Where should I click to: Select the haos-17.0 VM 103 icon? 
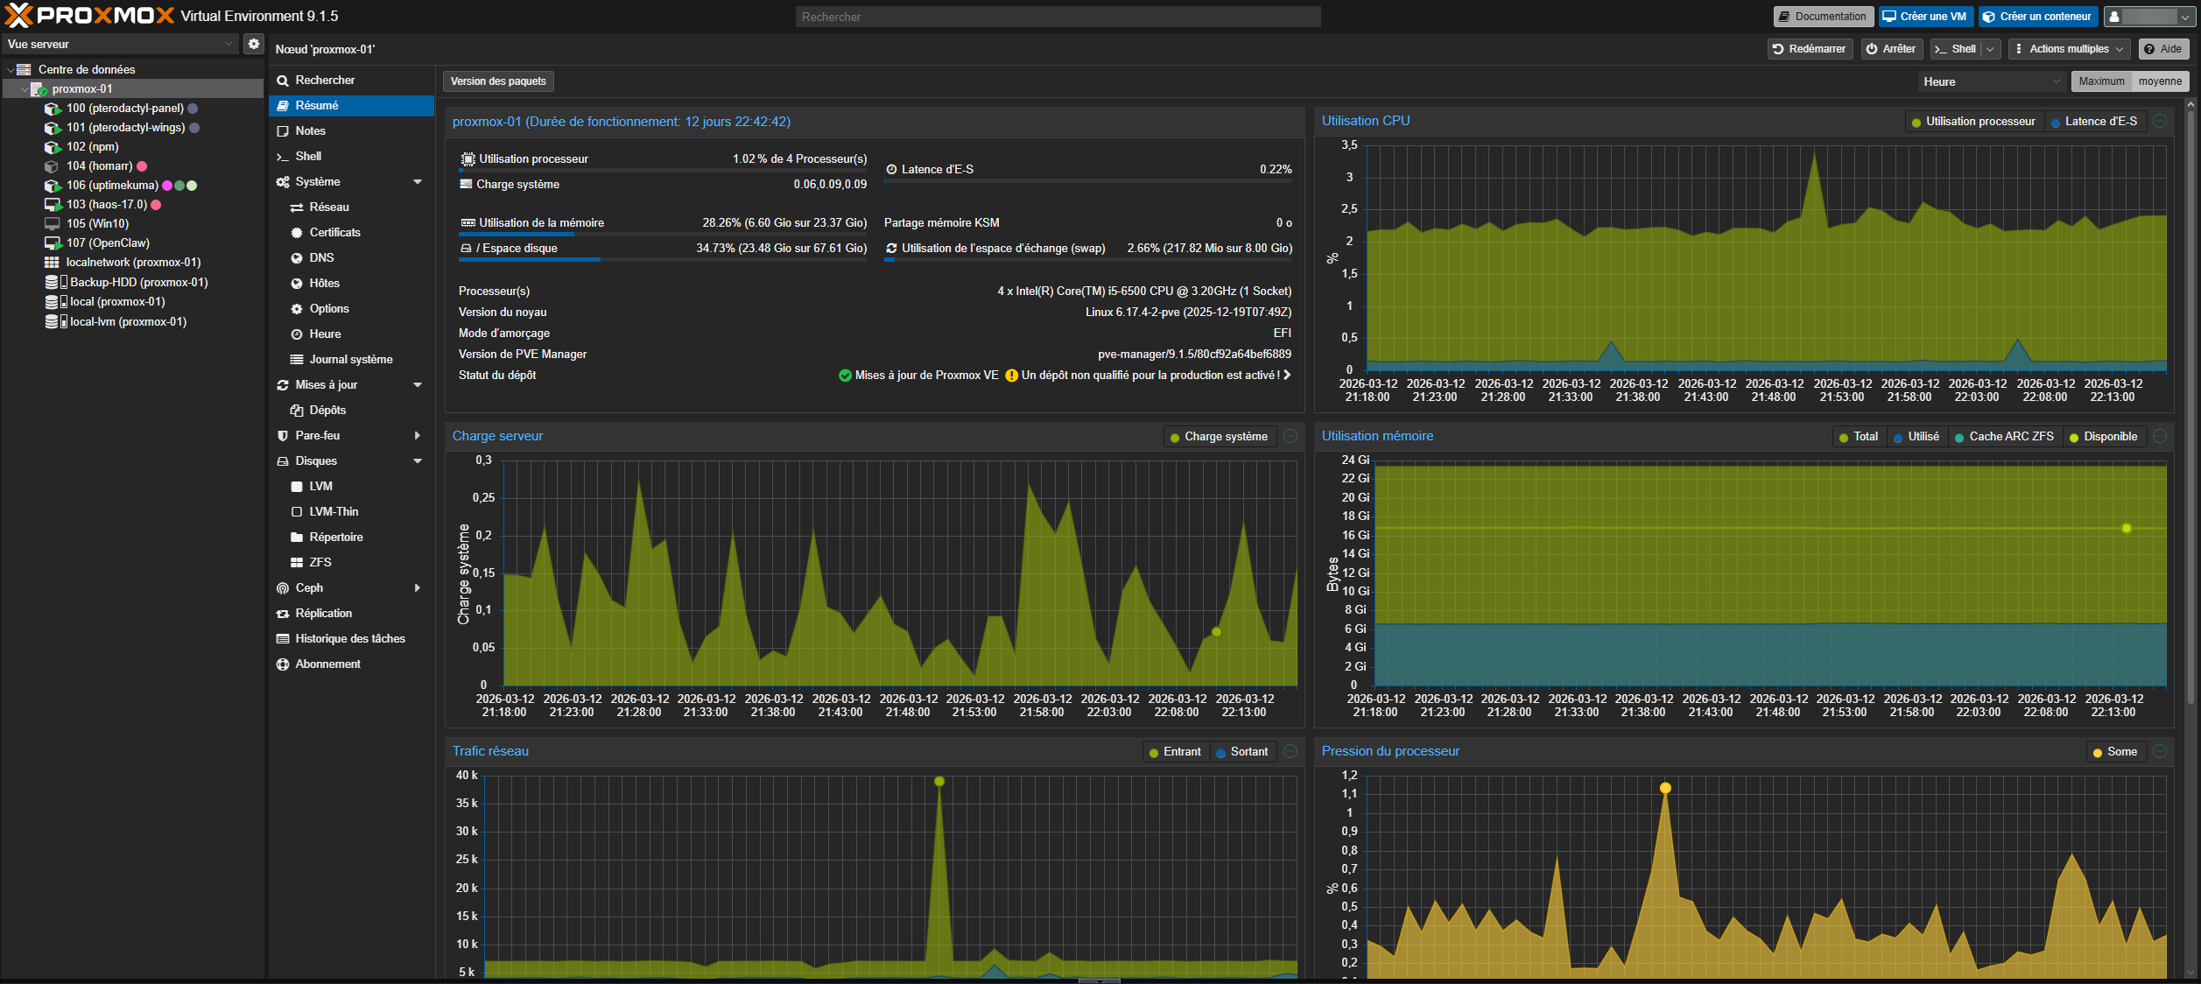(52, 205)
